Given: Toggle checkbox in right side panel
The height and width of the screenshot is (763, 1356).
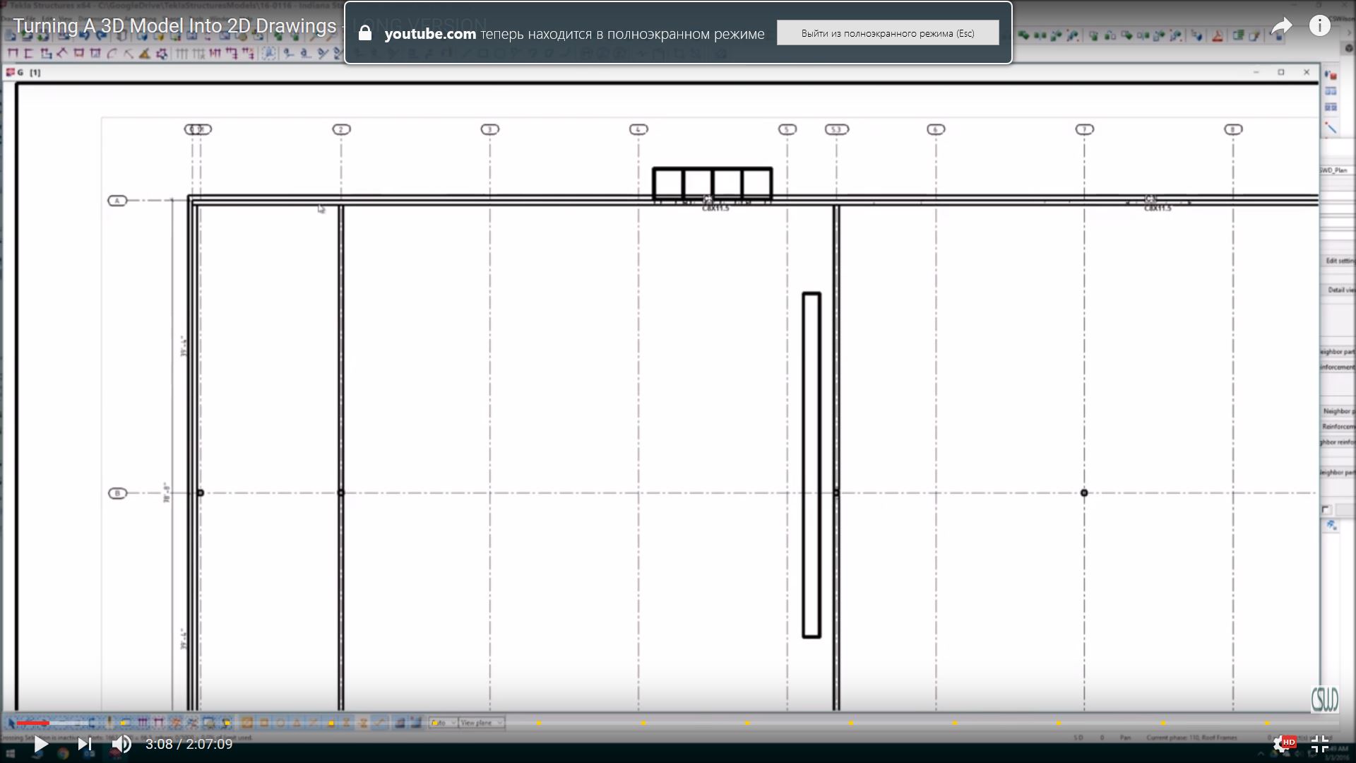Looking at the screenshot, I should coord(1326,509).
